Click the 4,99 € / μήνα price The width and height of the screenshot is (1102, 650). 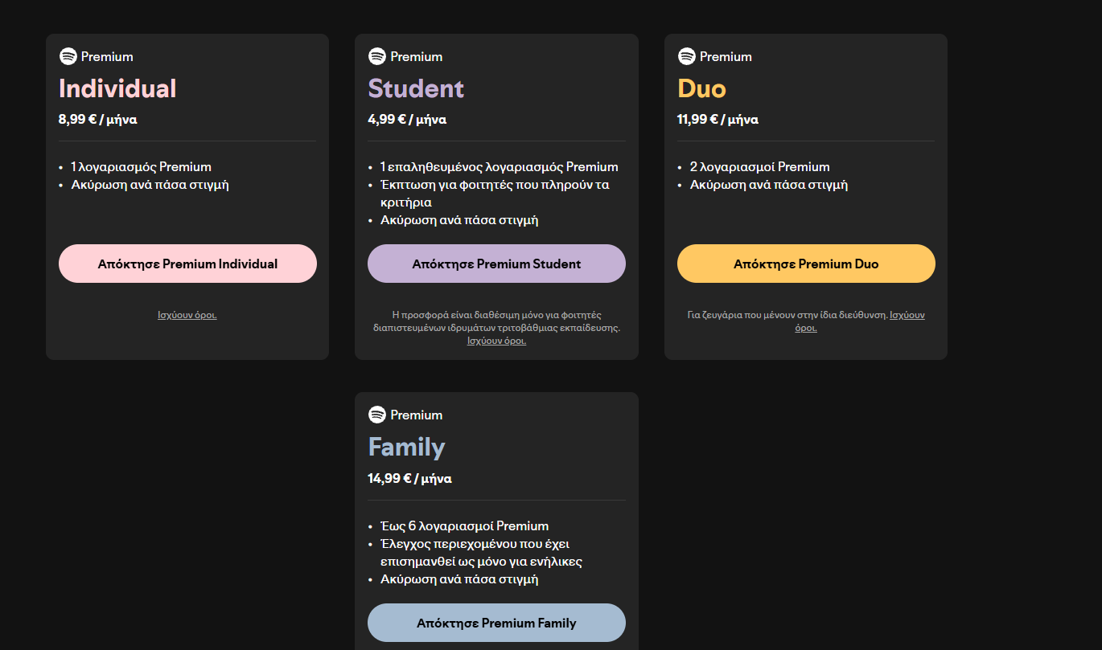pyautogui.click(x=407, y=120)
